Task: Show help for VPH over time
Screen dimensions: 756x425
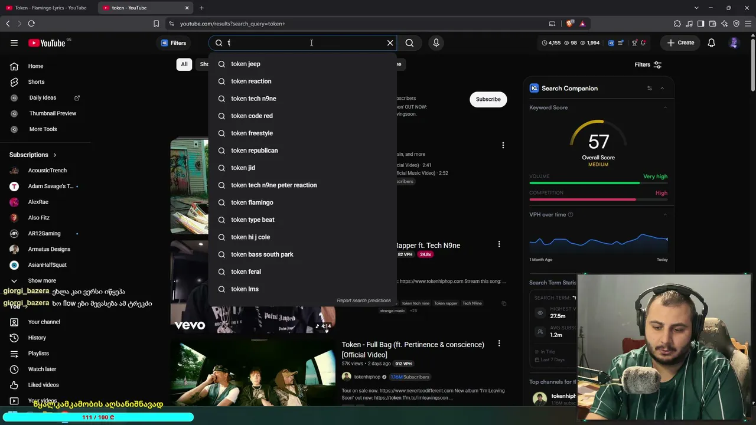Action: tap(570, 215)
